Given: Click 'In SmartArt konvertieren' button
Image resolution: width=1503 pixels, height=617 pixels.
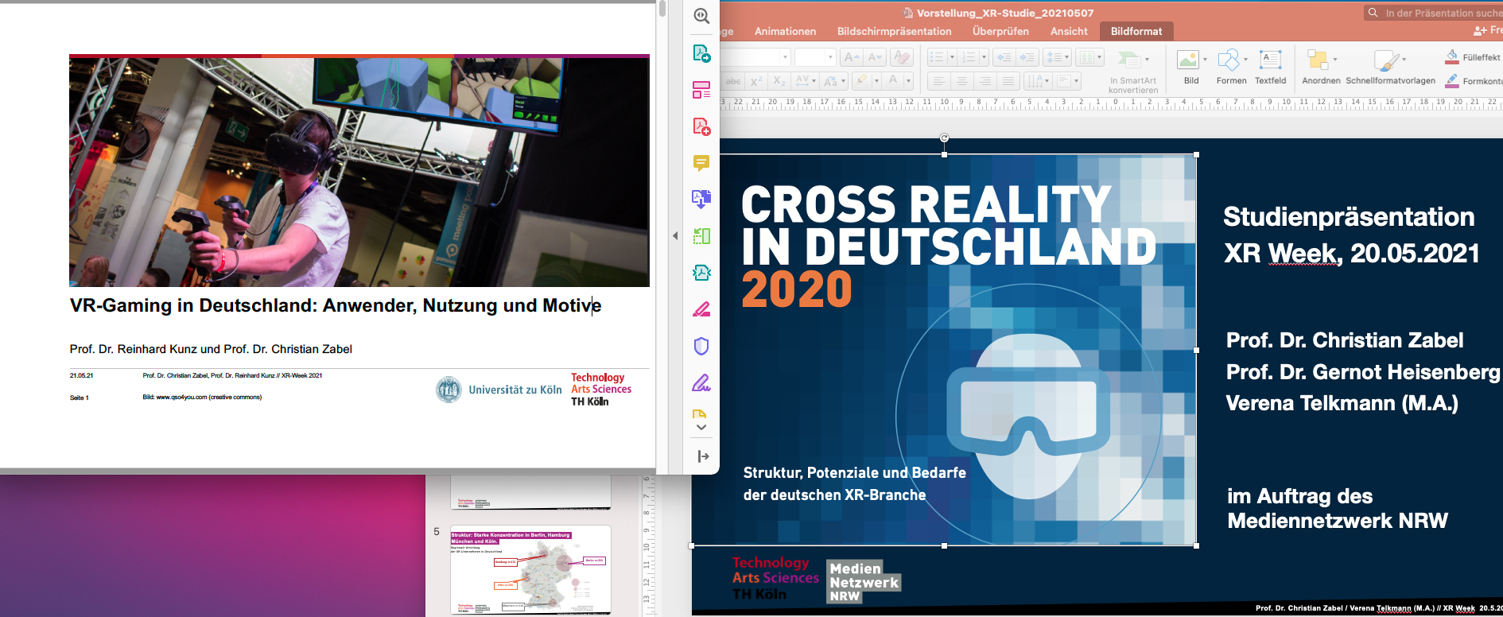Looking at the screenshot, I should (x=1133, y=72).
